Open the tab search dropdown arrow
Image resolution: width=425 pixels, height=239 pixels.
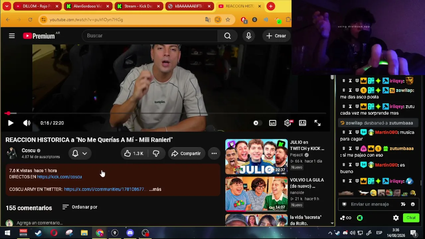pyautogui.click(x=7, y=6)
